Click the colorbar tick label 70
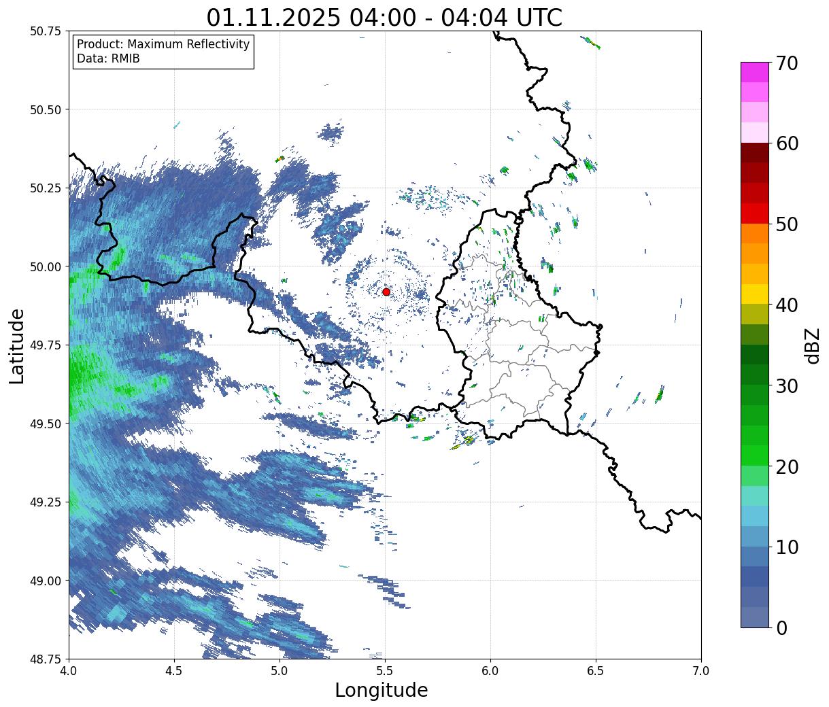The image size is (829, 707). (786, 63)
